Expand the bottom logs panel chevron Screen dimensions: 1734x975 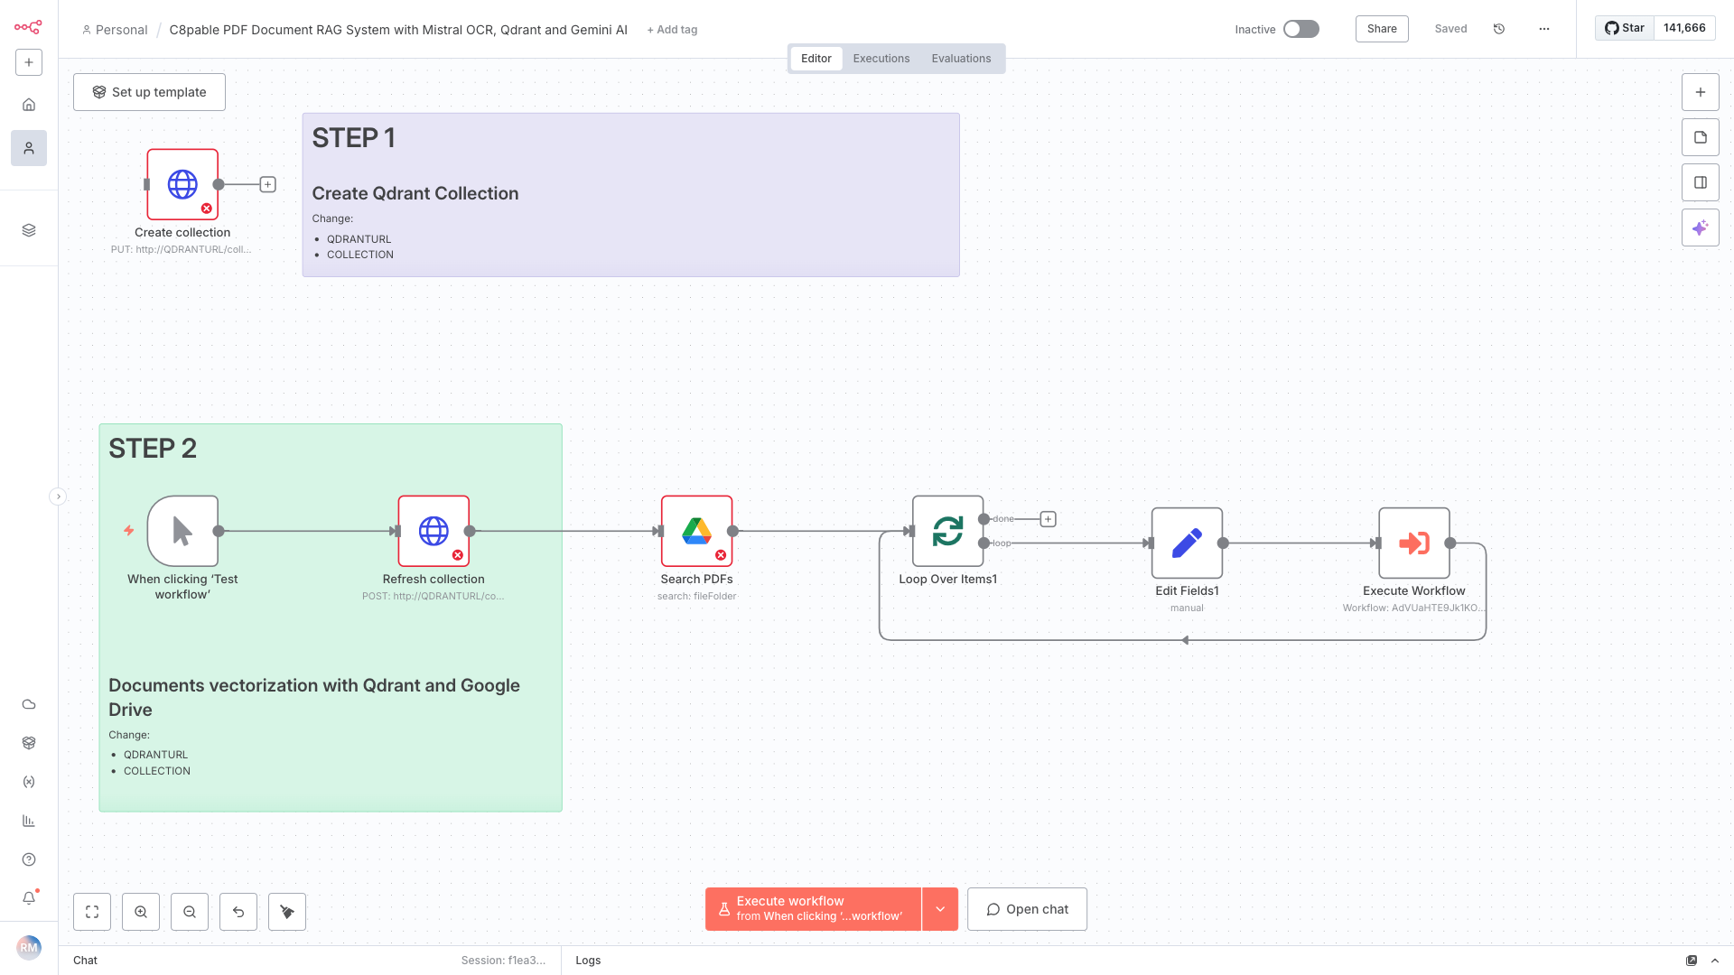coord(1715,961)
